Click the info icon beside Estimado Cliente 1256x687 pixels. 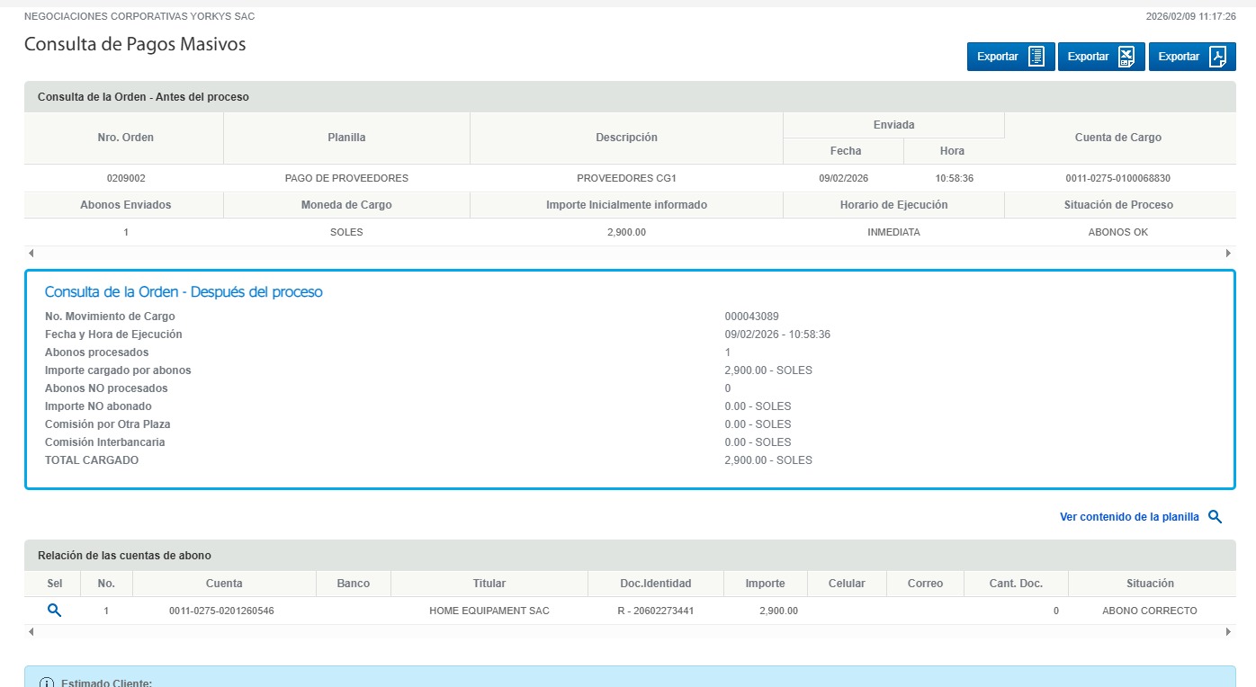coord(47,683)
